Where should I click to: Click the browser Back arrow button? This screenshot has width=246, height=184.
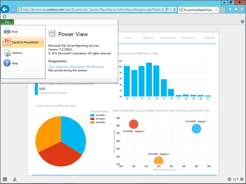point(5,9)
